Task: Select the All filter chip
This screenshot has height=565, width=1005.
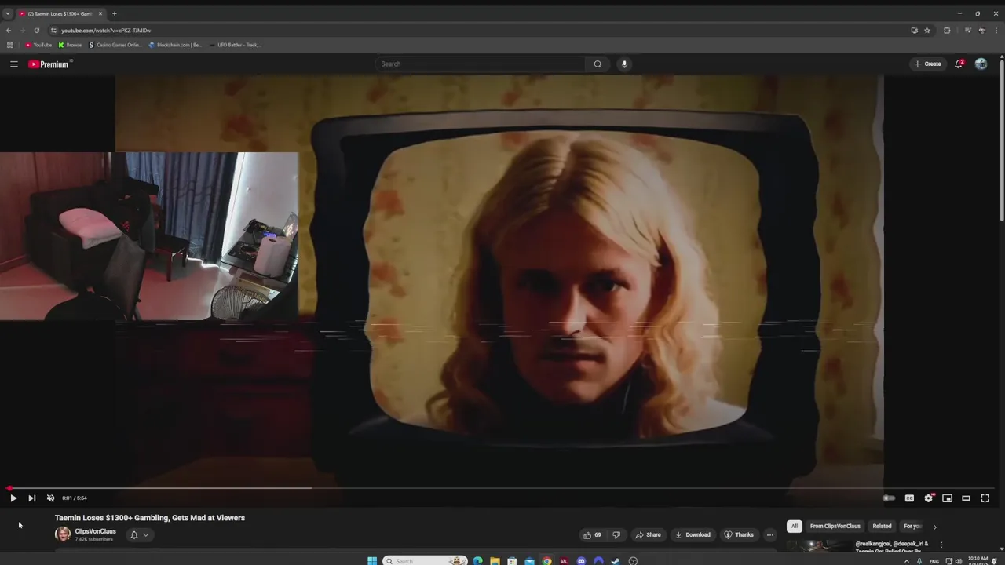Action: point(795,527)
